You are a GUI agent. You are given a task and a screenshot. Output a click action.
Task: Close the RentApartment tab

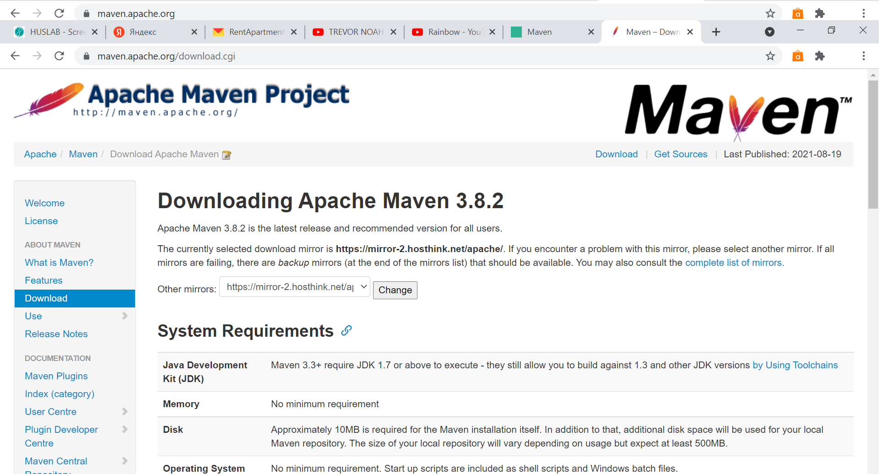tap(294, 32)
